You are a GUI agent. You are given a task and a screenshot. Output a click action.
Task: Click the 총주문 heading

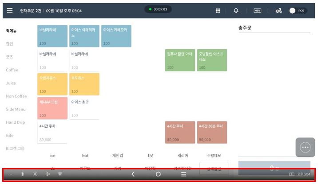(245, 28)
